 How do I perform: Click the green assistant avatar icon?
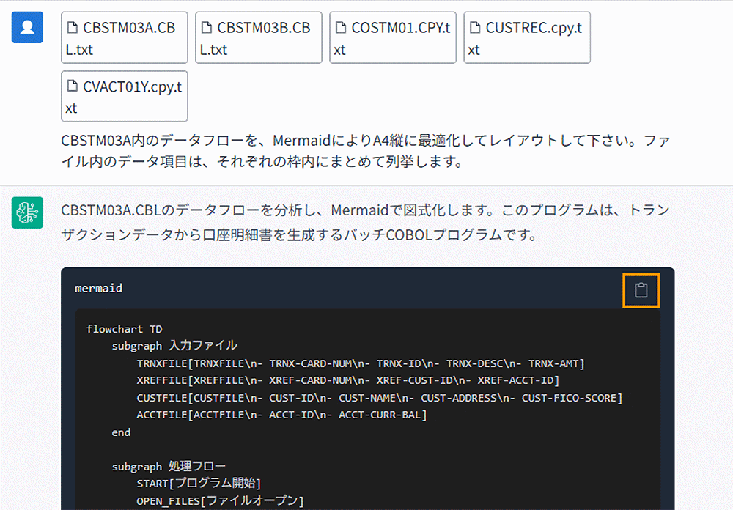coord(27,211)
